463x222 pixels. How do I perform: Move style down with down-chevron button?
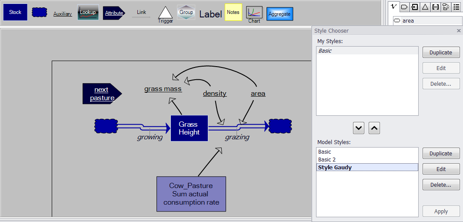pos(359,128)
